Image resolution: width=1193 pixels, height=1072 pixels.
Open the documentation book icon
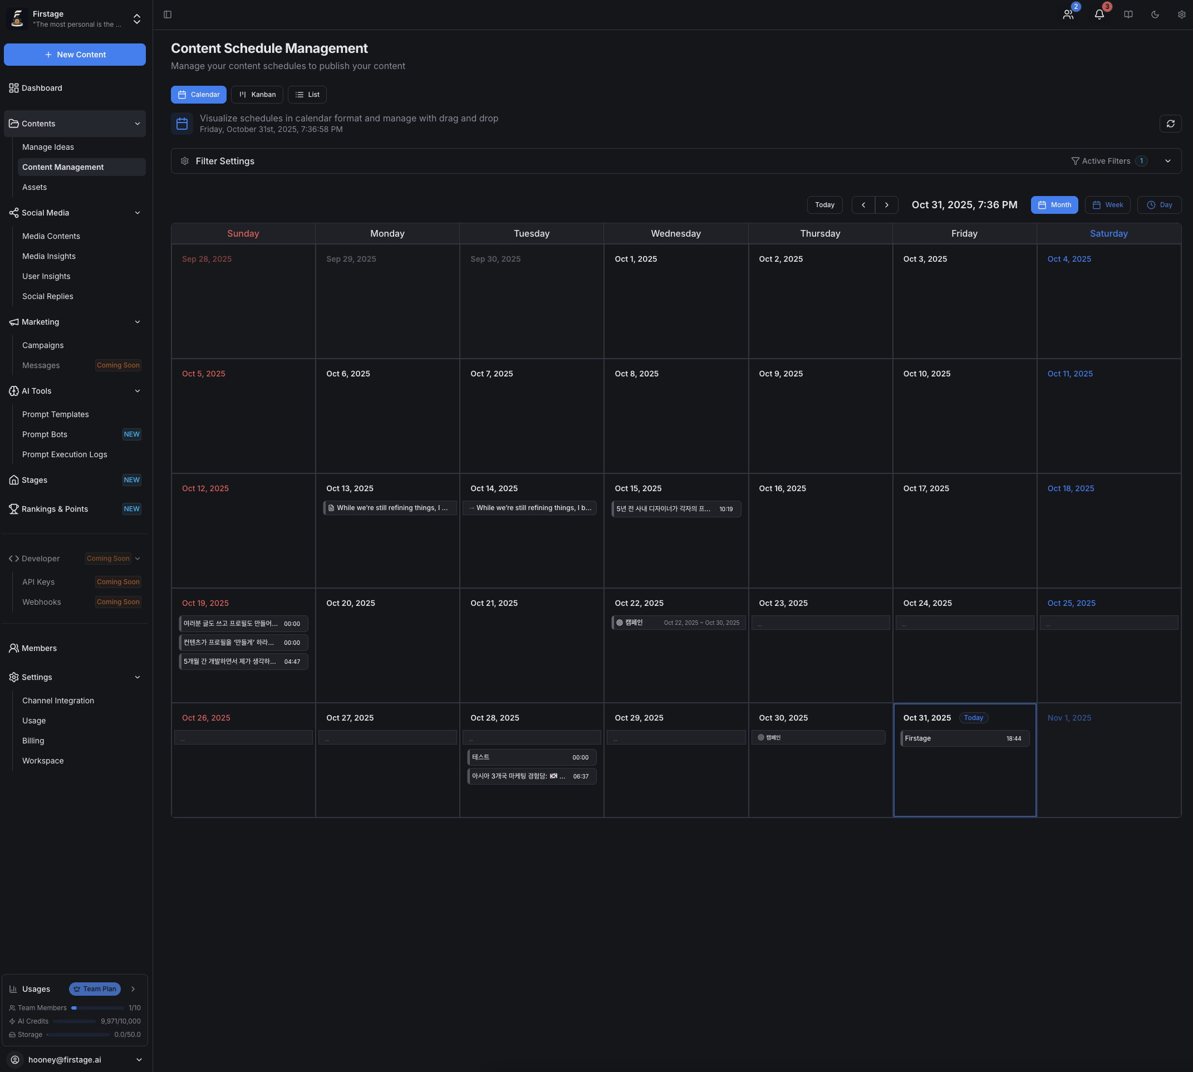[x=1128, y=14]
